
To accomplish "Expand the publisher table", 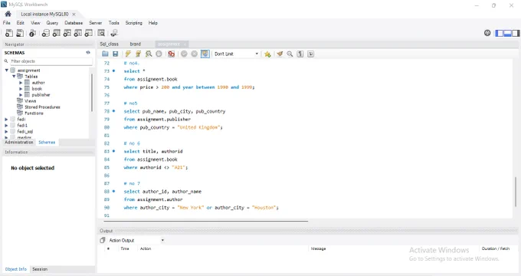I will point(21,95).
